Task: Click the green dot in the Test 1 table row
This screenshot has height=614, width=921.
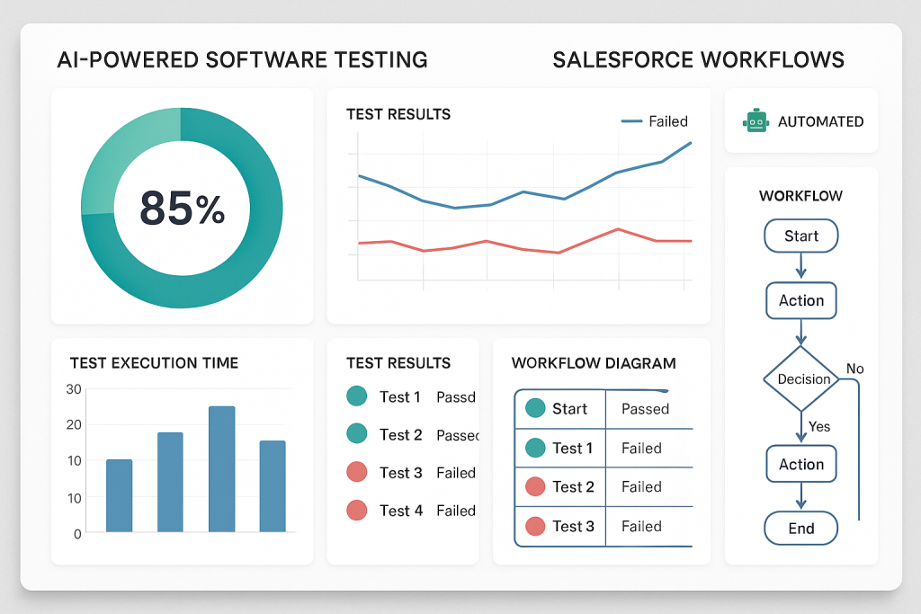Action: coord(535,448)
